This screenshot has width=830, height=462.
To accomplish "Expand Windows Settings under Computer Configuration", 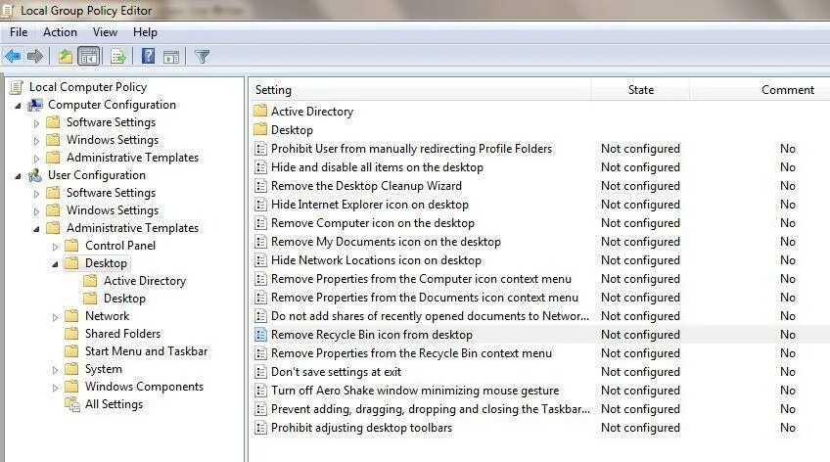I will 36,141.
